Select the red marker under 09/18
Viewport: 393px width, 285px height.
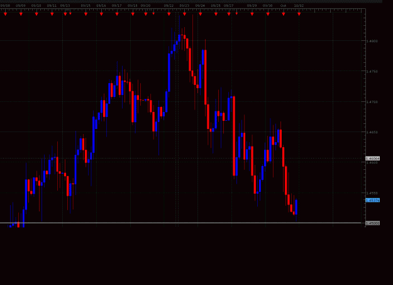pos(133,14)
